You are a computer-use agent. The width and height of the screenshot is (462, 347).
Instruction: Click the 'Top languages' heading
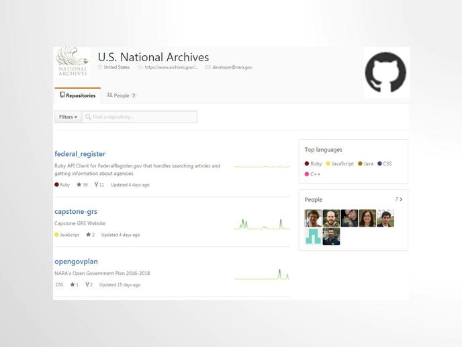coord(323,150)
